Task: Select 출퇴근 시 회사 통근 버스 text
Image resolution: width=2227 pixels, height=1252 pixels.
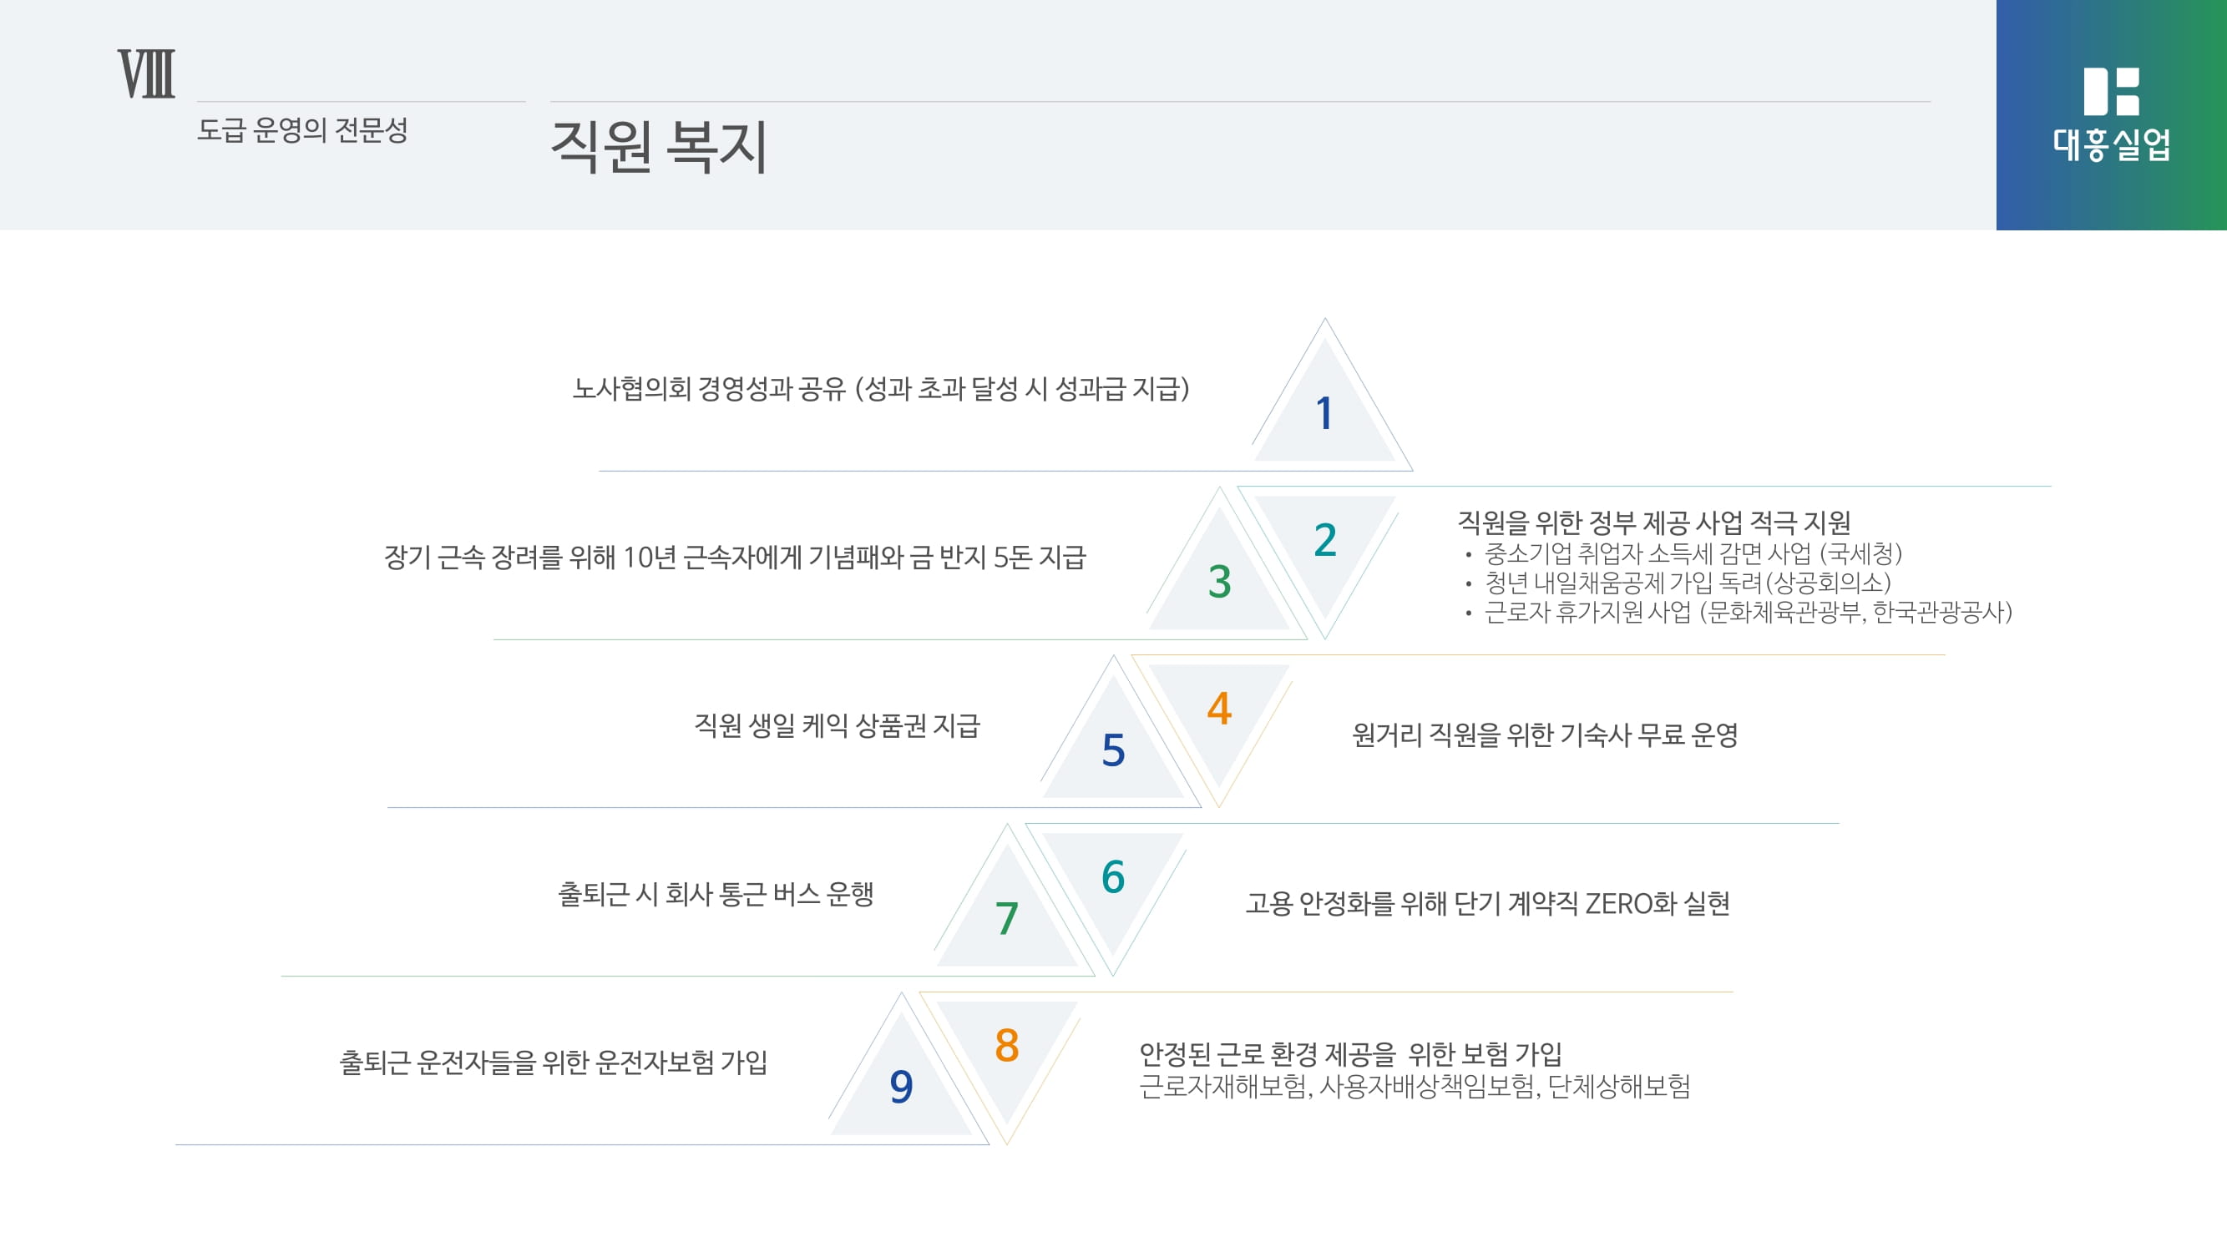Action: (716, 893)
